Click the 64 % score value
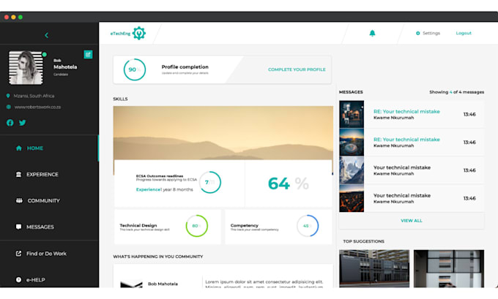The height and width of the screenshot is (299, 498). coord(288,183)
